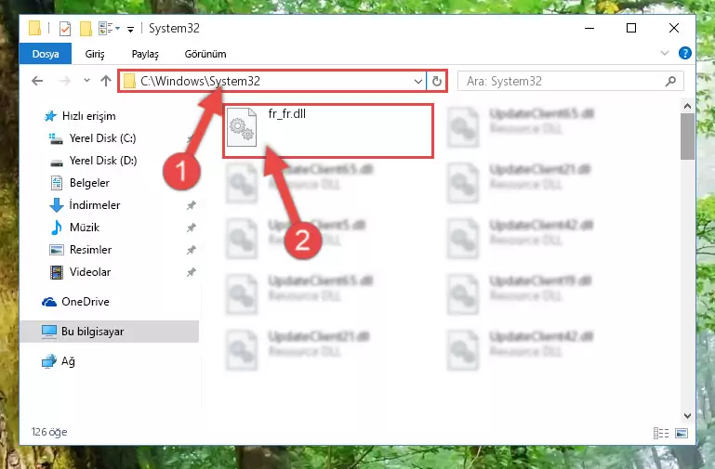715x469 pixels.
Task: Click the pin icon beside Müzik
Action: tap(191, 228)
